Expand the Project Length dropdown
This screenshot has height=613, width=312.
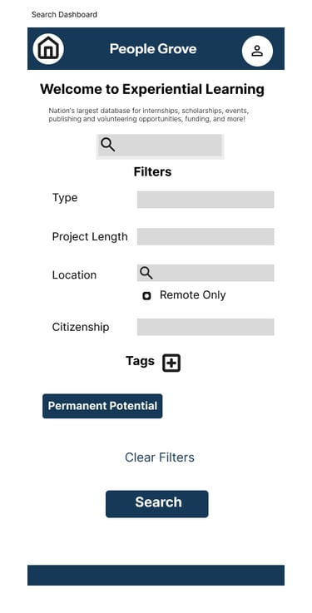(x=206, y=236)
